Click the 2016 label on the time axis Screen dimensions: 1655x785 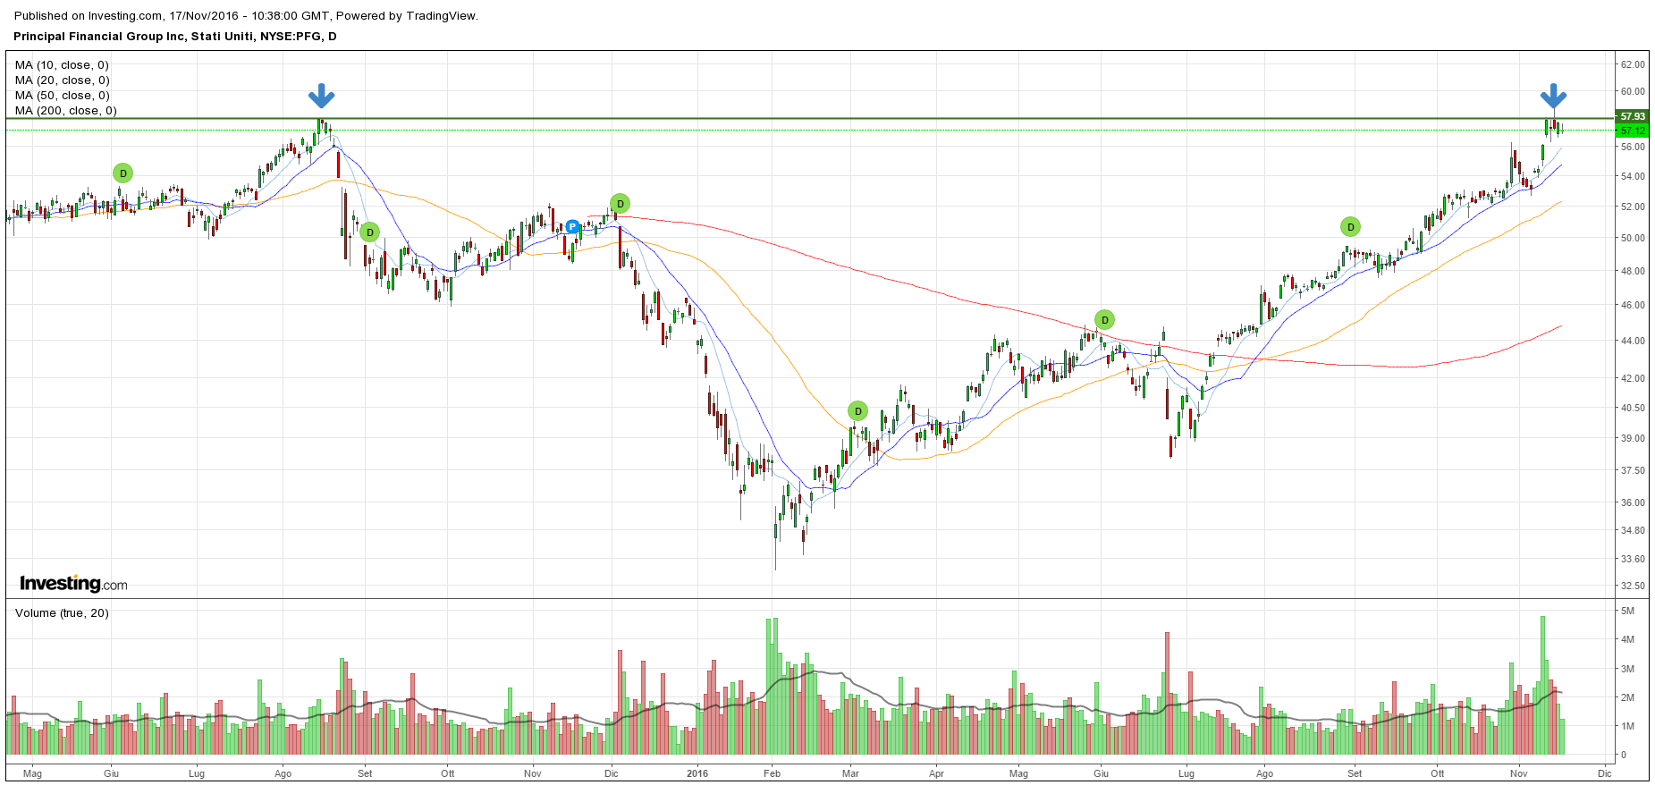pos(697,773)
